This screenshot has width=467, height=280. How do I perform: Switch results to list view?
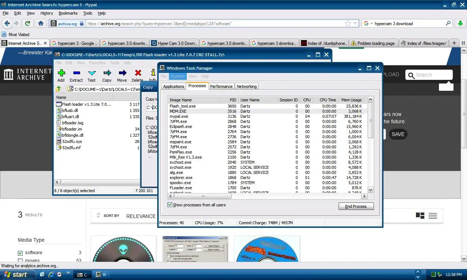click(x=433, y=216)
